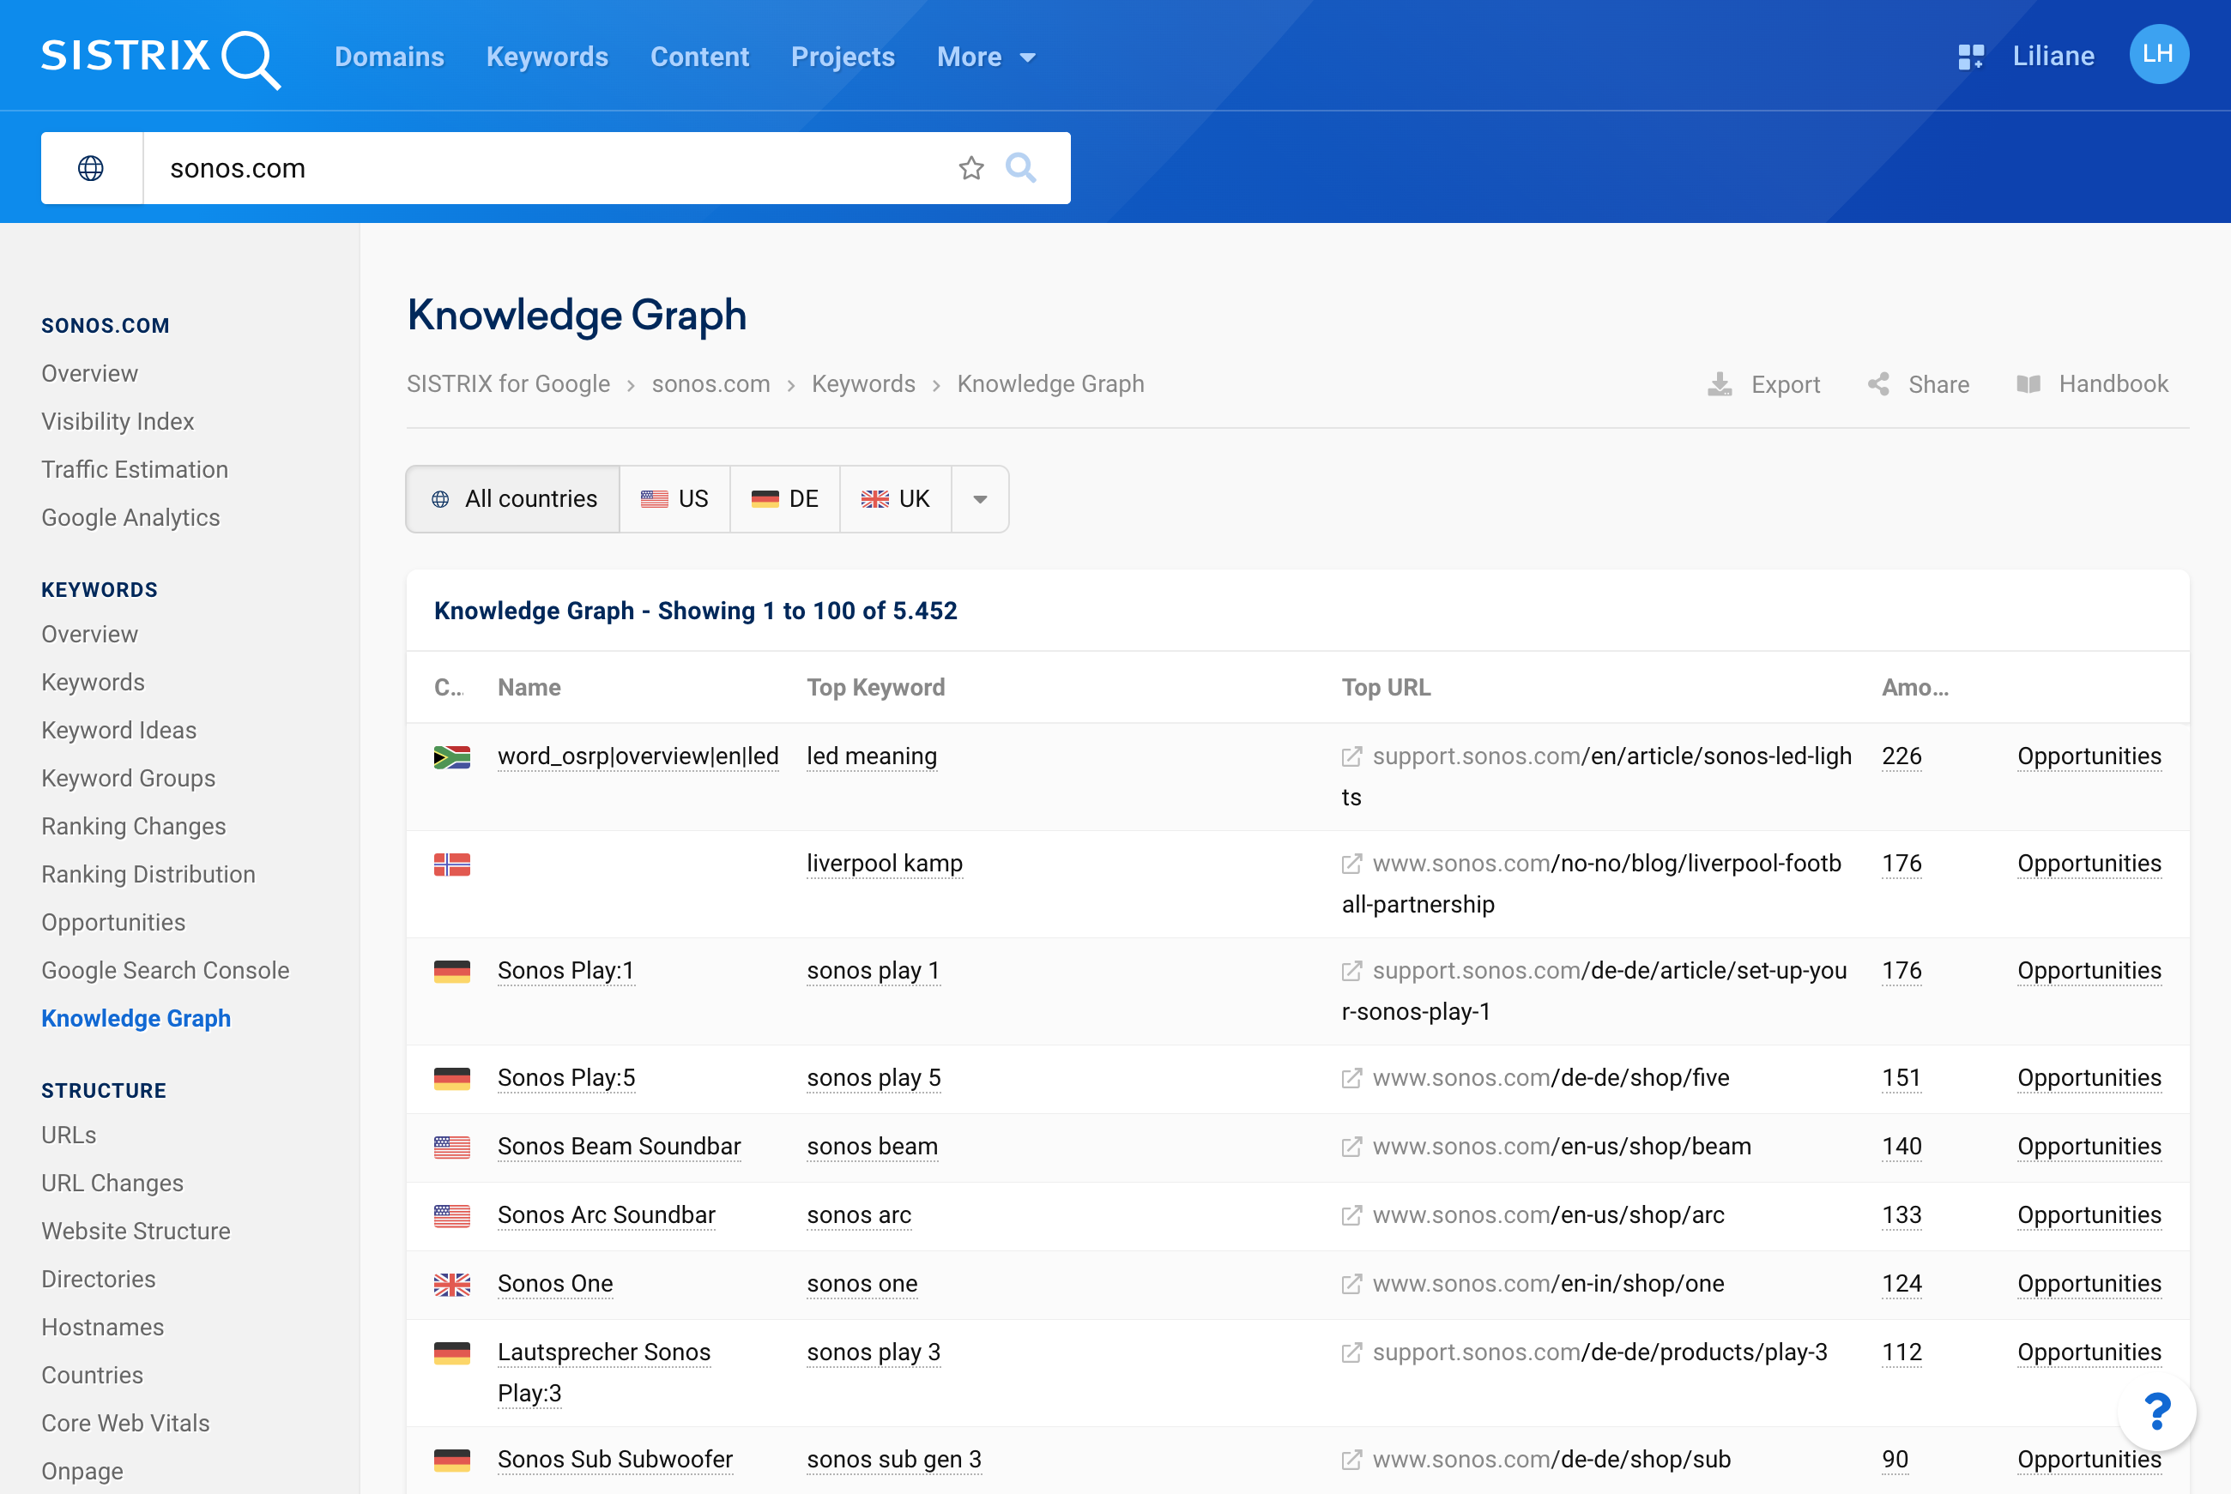The width and height of the screenshot is (2231, 1494).
Task: Click the Handbook book icon
Action: tap(2029, 384)
